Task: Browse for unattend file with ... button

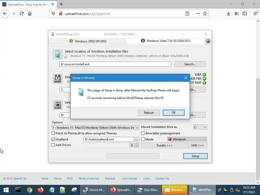Action: tap(137, 139)
